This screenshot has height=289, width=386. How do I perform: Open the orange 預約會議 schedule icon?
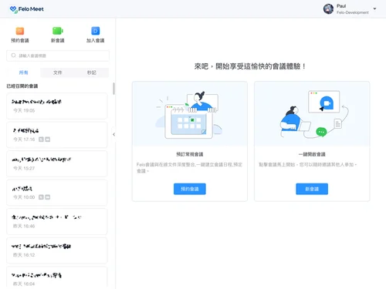pos(20,31)
